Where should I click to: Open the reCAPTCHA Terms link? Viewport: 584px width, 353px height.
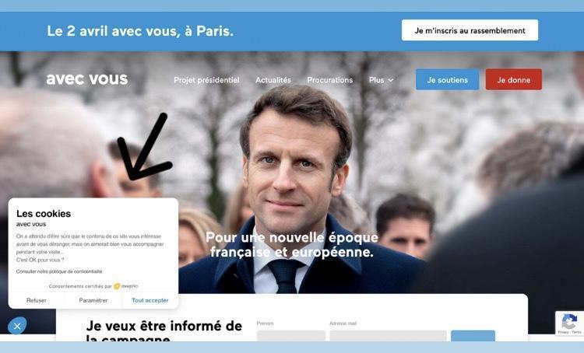[576, 332]
